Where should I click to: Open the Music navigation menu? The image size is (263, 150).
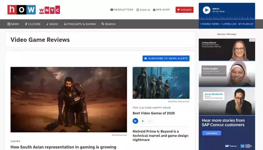point(52,24)
